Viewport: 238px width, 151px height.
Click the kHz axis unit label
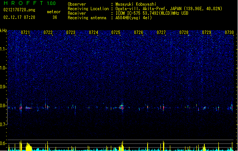[x=3, y=31]
